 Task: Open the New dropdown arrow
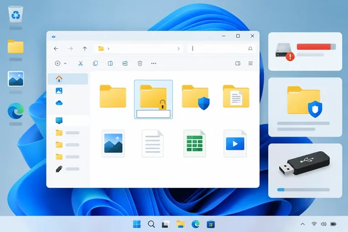click(65, 63)
